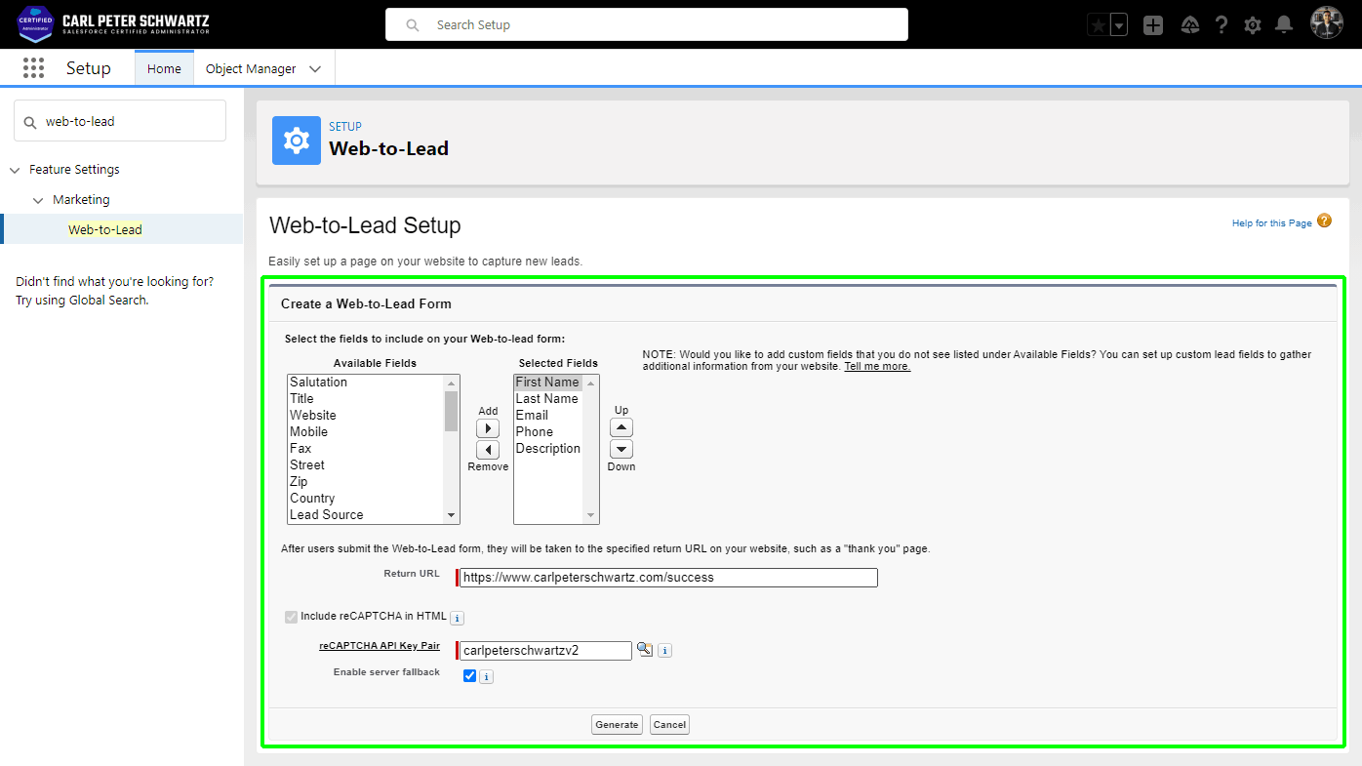Open Help for this Page link
The height and width of the screenshot is (766, 1362).
pyautogui.click(x=1271, y=223)
